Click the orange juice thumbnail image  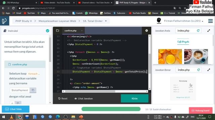click(x=170, y=56)
